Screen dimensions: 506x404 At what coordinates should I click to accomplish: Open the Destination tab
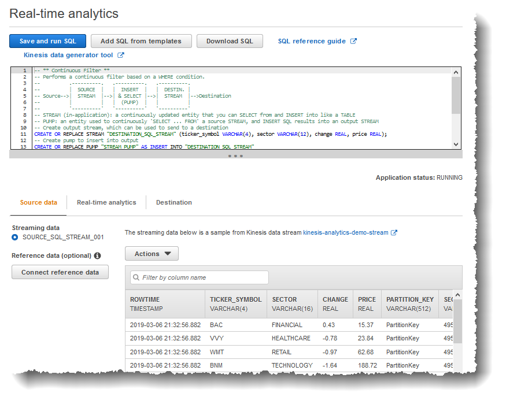(x=174, y=203)
